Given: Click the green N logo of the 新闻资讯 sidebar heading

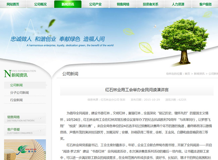Looking at the screenshot, I should click(7, 74).
